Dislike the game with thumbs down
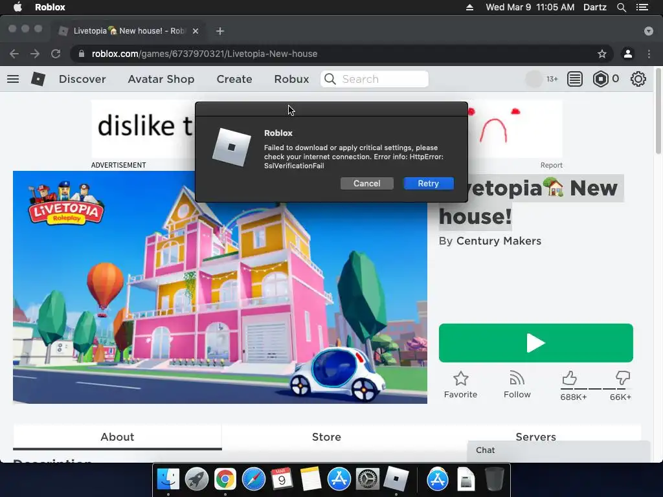The width and height of the screenshot is (663, 497). [623, 378]
